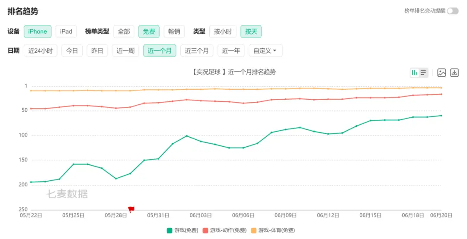
Task: Click 05月22日 axis label
Action: coord(31,215)
